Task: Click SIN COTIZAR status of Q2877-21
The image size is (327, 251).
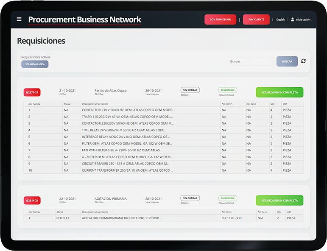Action: 190,90
